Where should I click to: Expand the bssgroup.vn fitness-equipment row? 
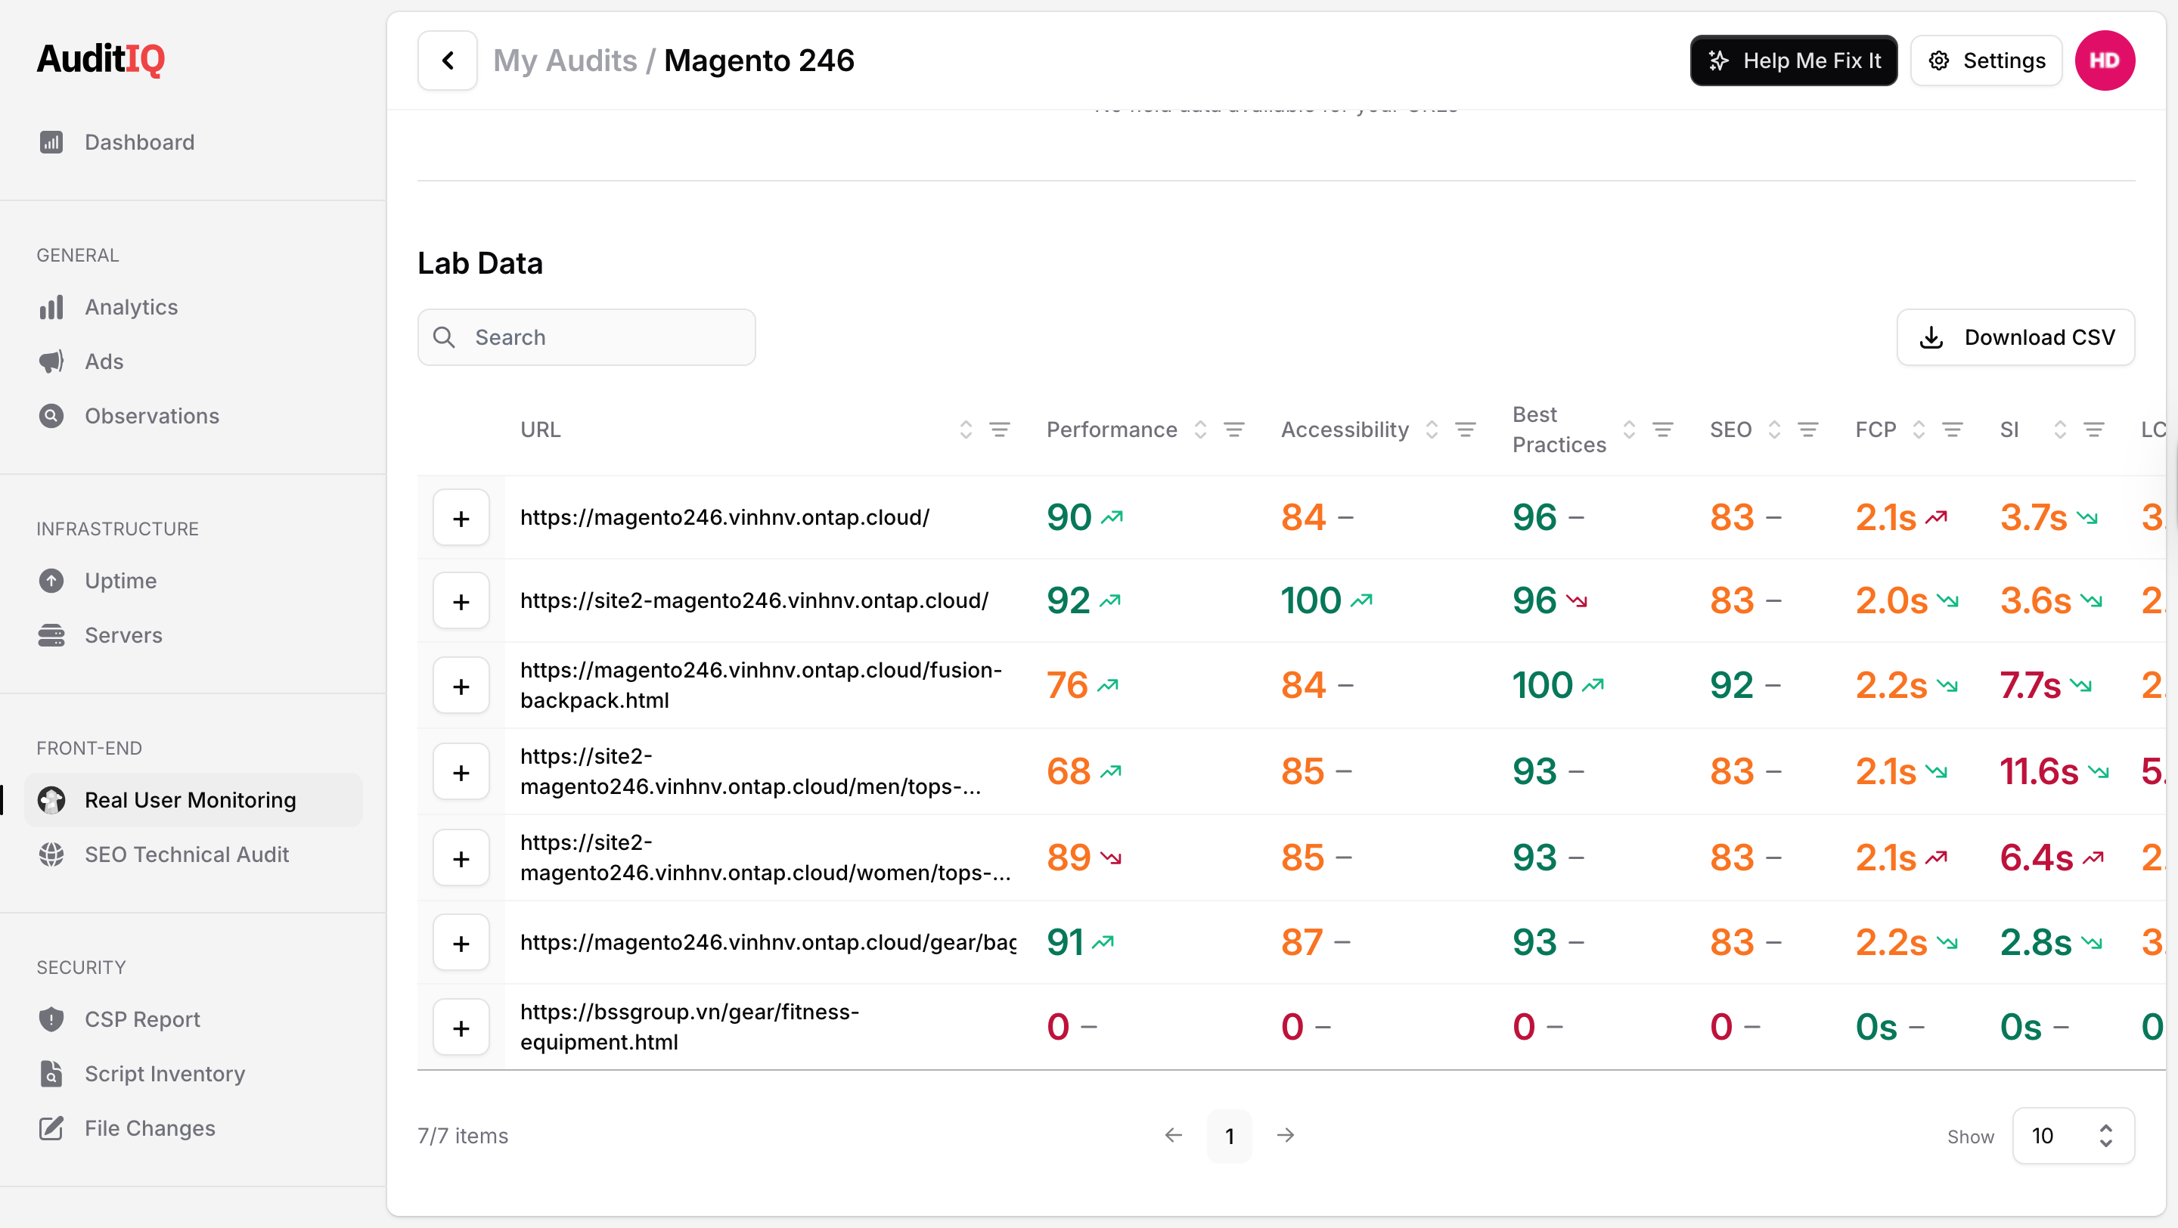pyautogui.click(x=461, y=1028)
